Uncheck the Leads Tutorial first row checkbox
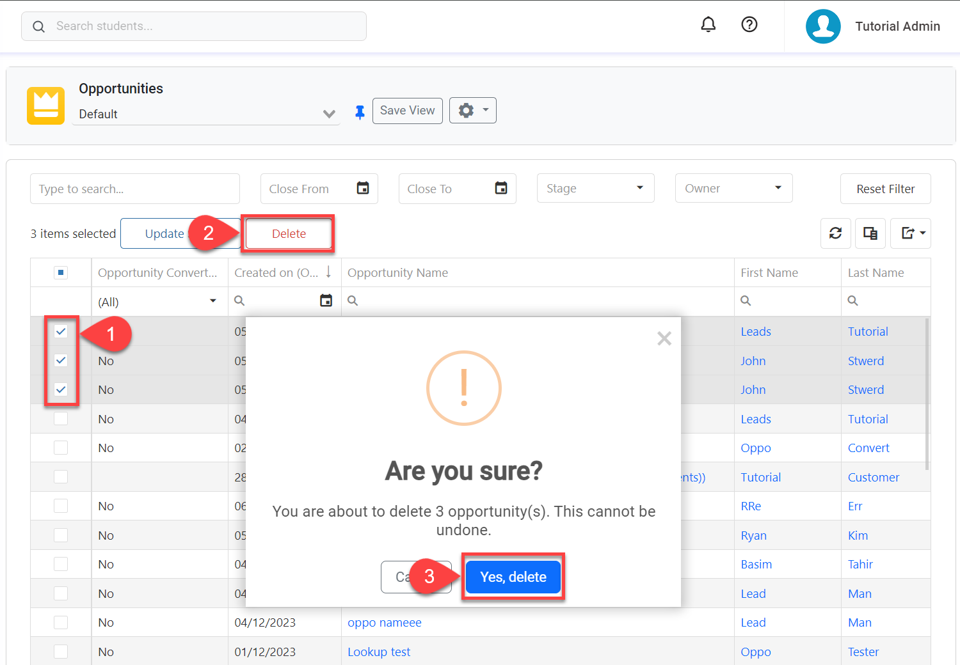This screenshot has width=960, height=665. click(61, 331)
